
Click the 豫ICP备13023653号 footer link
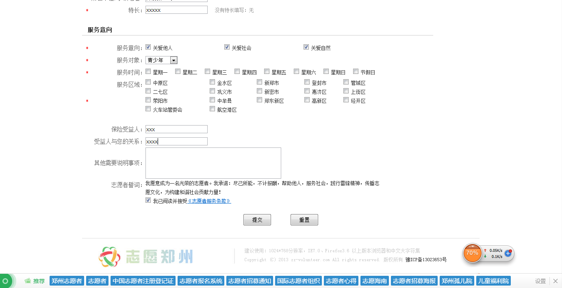(425, 260)
